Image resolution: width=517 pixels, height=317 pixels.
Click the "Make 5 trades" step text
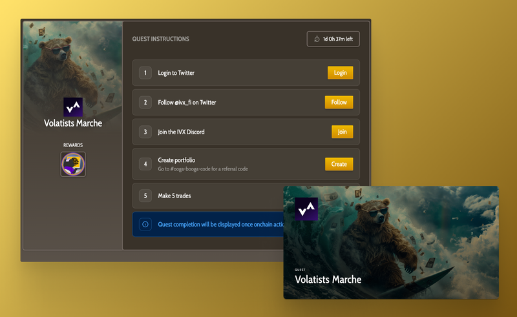[x=174, y=196]
